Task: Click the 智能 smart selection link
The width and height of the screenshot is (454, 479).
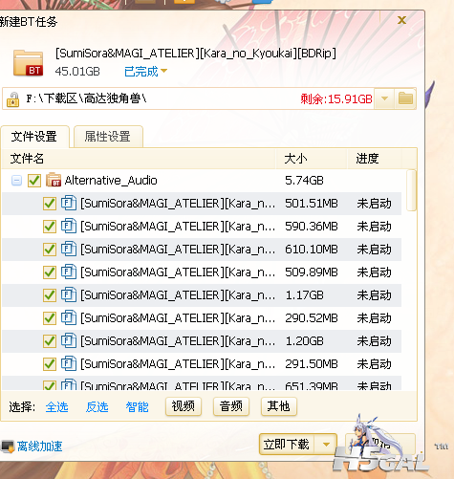Action: pos(137,407)
